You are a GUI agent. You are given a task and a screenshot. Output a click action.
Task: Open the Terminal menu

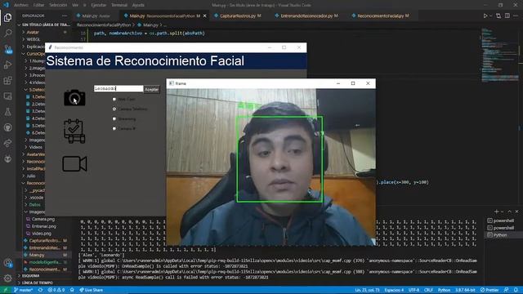pos(119,5)
